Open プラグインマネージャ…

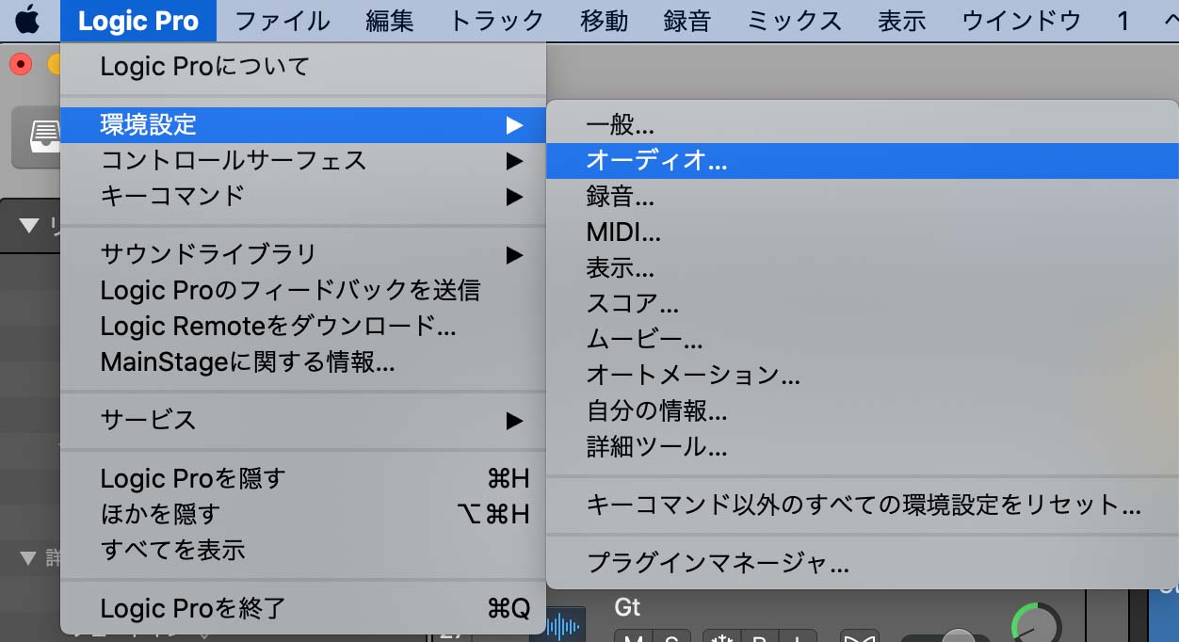click(x=862, y=563)
